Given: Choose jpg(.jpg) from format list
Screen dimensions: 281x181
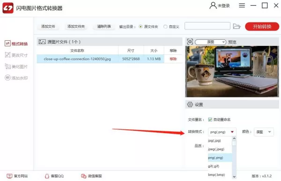Looking at the screenshot, I should 220,141.
